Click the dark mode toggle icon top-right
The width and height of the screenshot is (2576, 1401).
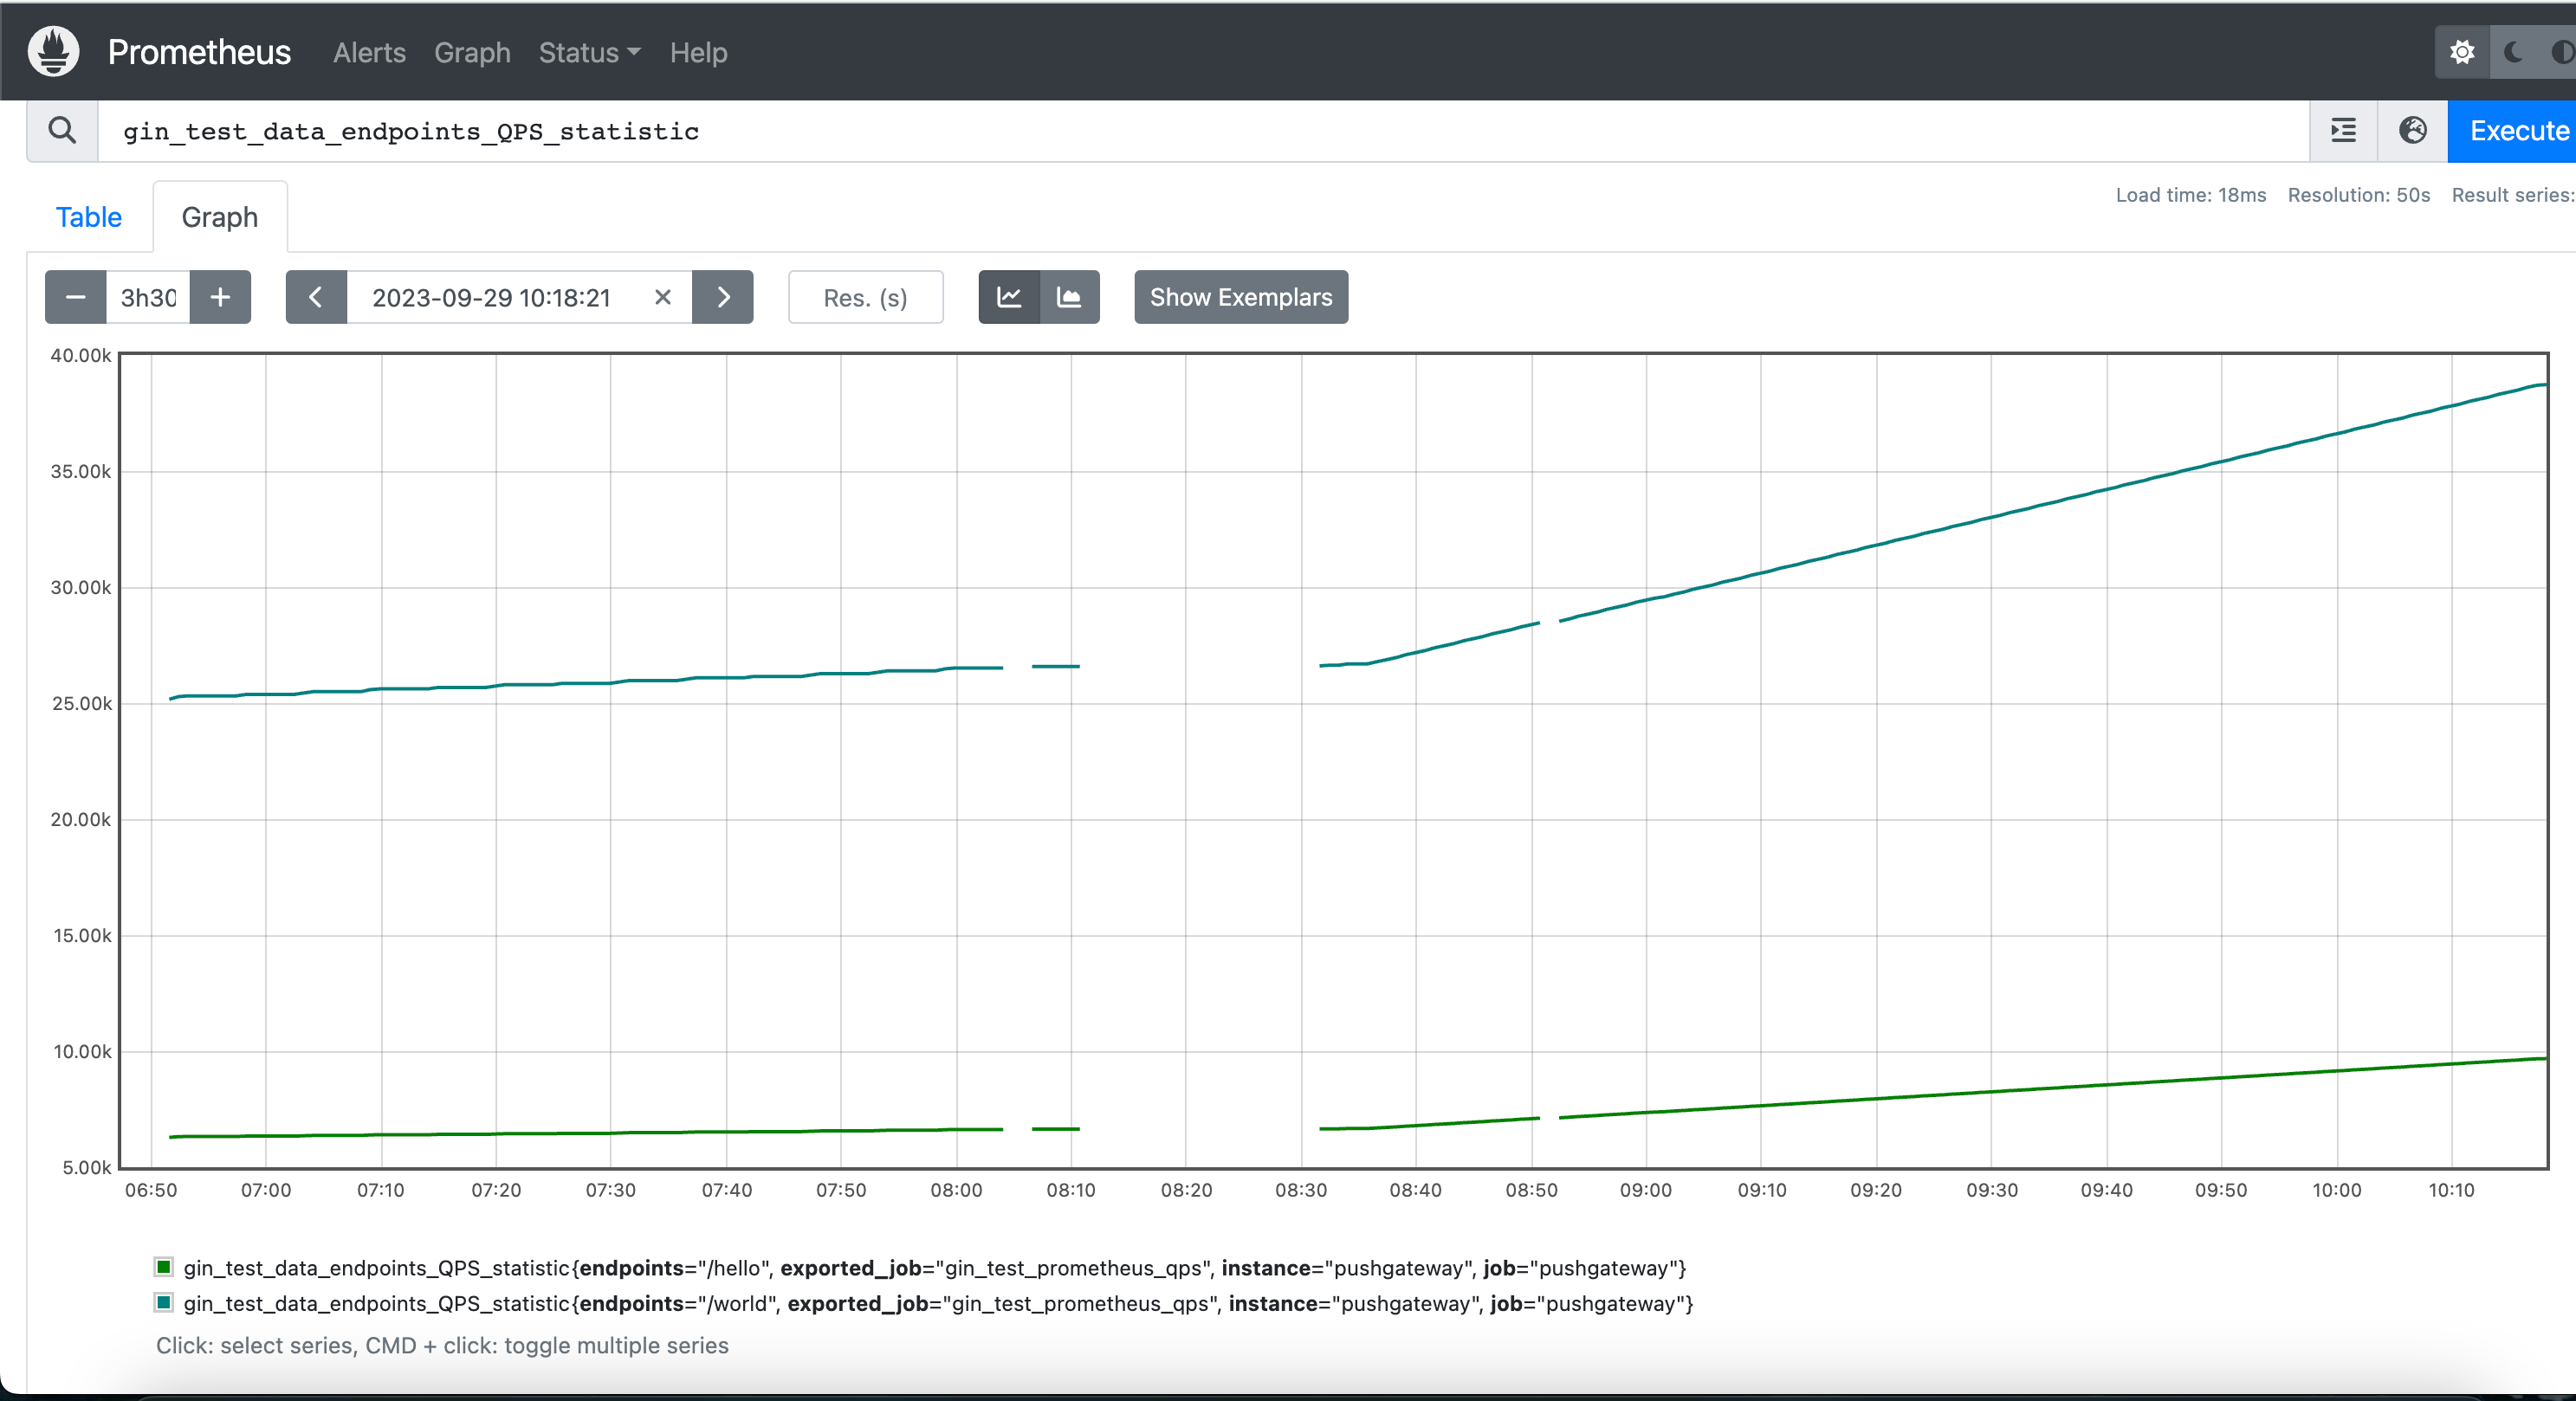click(2515, 52)
